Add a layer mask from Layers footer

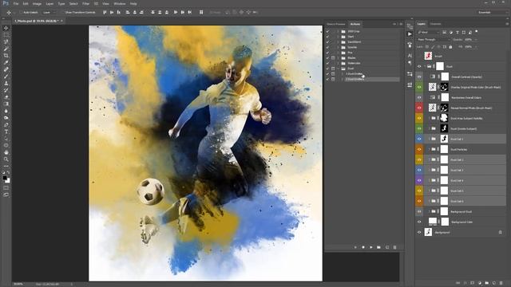(x=472, y=283)
